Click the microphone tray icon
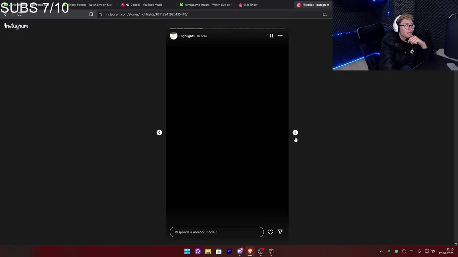 click(419, 251)
